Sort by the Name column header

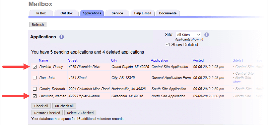point(44,60)
